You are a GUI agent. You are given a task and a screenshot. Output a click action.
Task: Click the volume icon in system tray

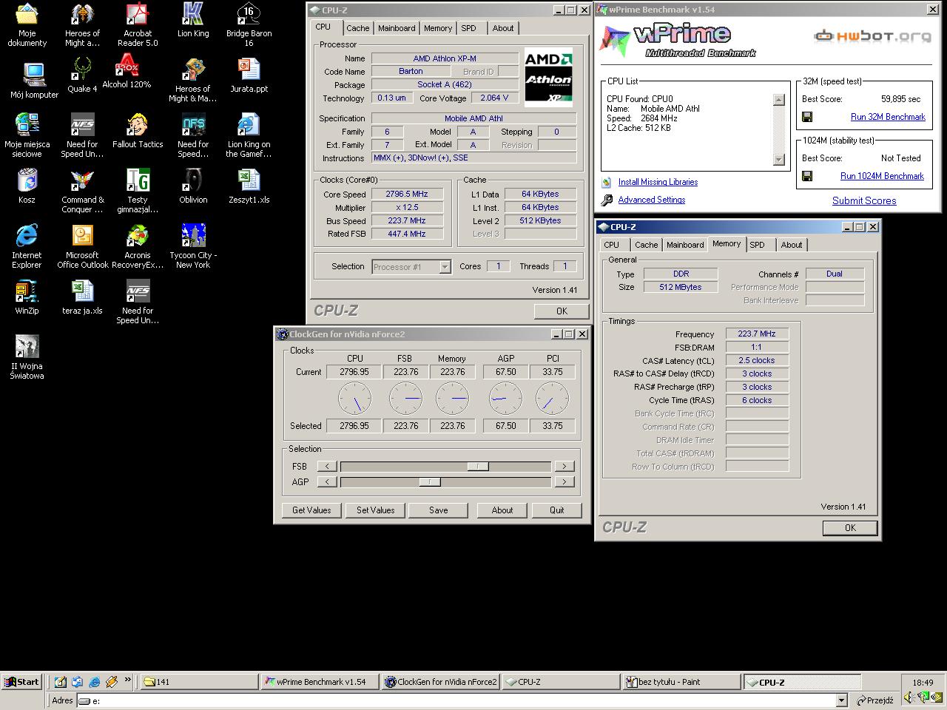tap(909, 697)
